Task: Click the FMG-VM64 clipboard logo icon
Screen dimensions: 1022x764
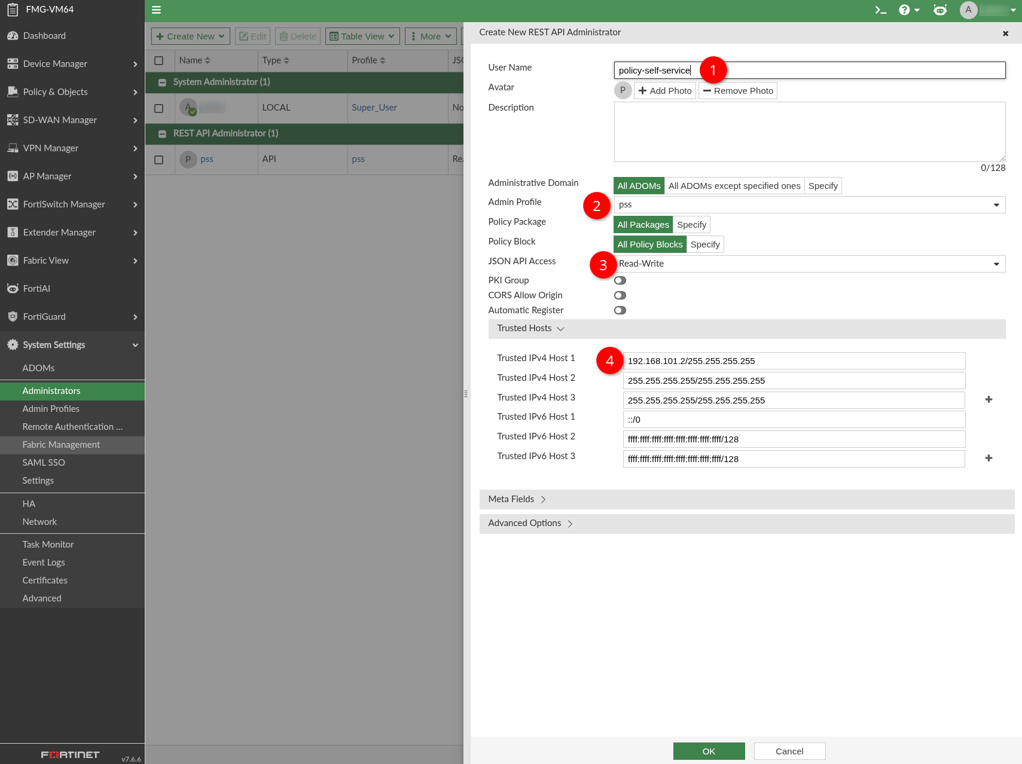Action: point(13,10)
